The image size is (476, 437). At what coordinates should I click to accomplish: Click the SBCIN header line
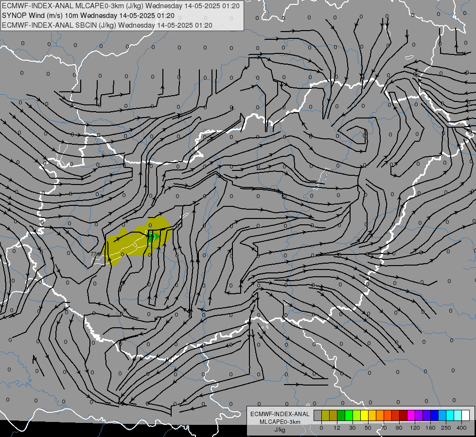[107, 25]
